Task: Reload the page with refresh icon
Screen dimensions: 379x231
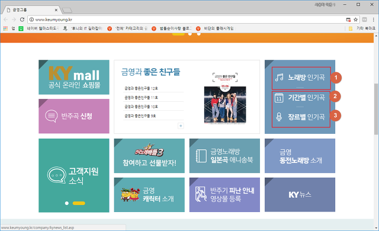Action: (x=22, y=20)
